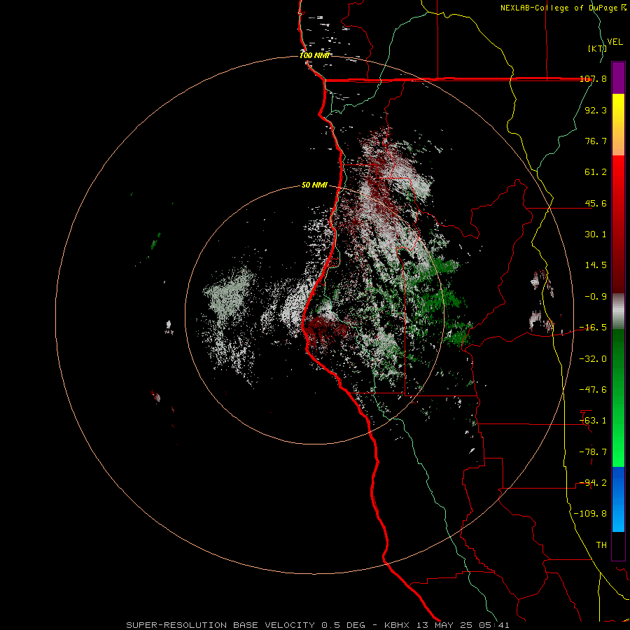This screenshot has width=630, height=630.
Task: Click the TH legend label
Action: click(x=601, y=545)
